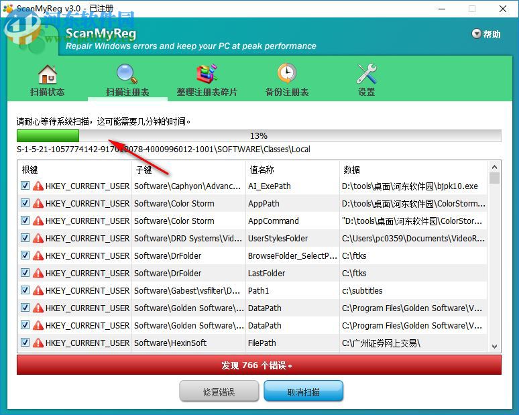Toggle the LastFolder entry checkbox
519x415 pixels.
(25, 273)
